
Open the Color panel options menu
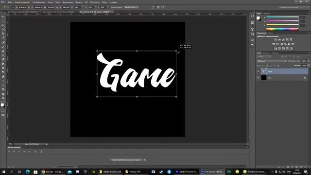pyautogui.click(x=309, y=14)
